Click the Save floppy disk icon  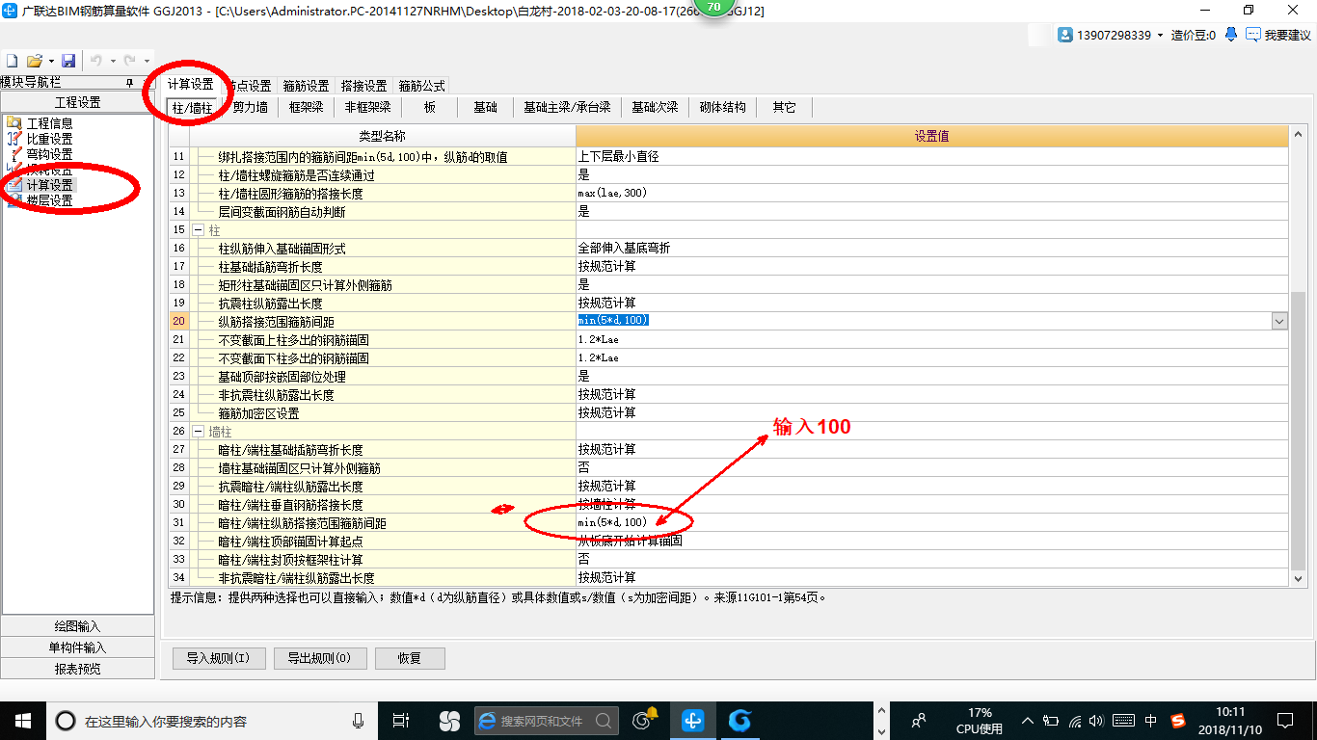pyautogui.click(x=68, y=61)
